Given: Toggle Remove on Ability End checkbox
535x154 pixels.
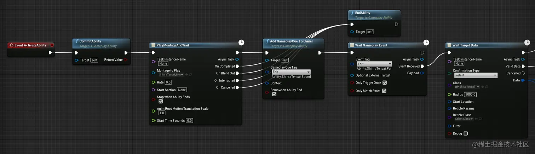Looking at the screenshot, I should [x=274, y=95].
